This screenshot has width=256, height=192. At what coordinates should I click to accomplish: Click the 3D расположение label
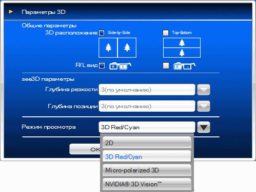tap(71, 32)
